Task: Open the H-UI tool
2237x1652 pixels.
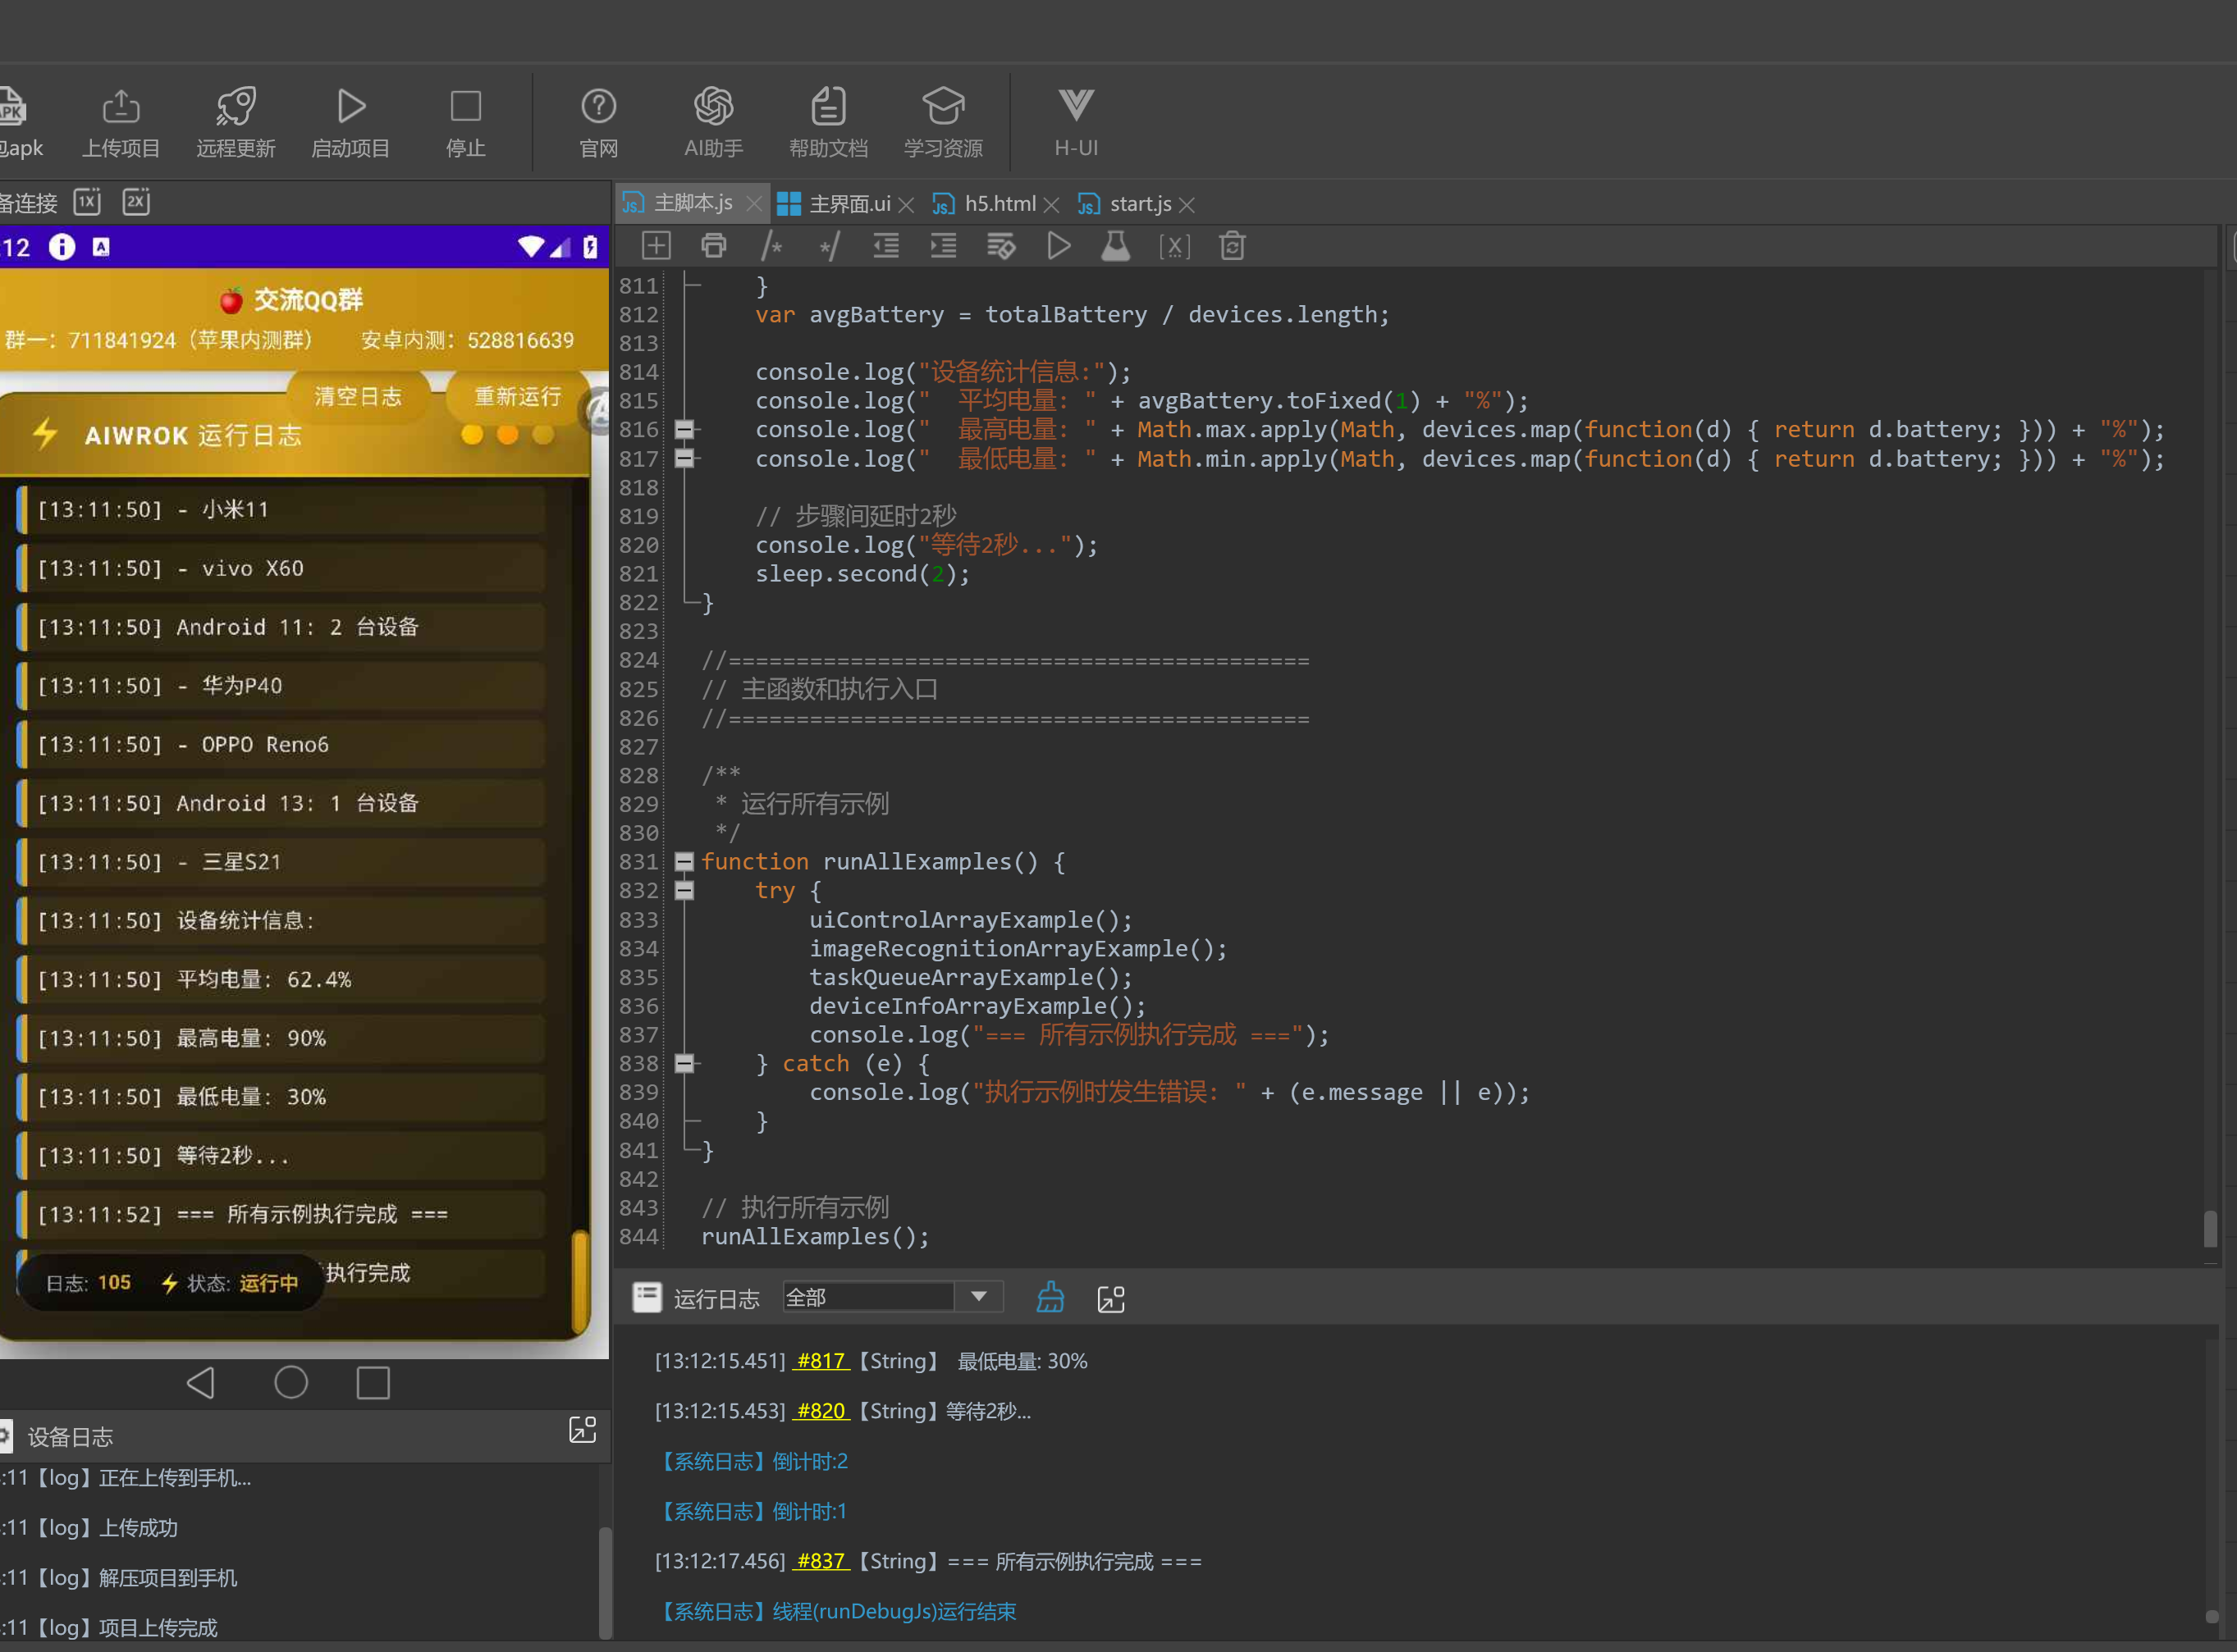Action: coord(1077,122)
